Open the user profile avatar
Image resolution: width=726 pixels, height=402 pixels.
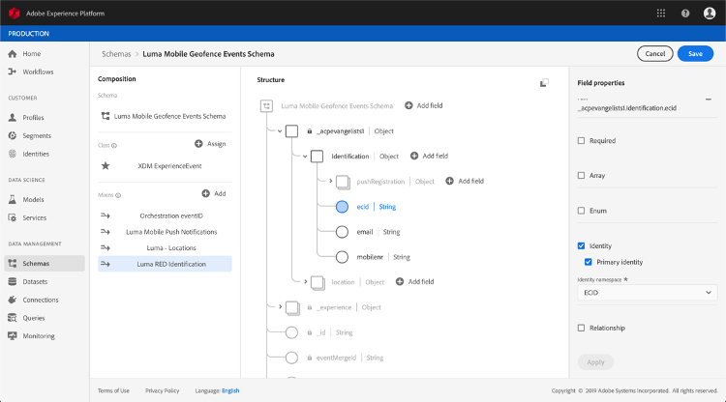(710, 13)
